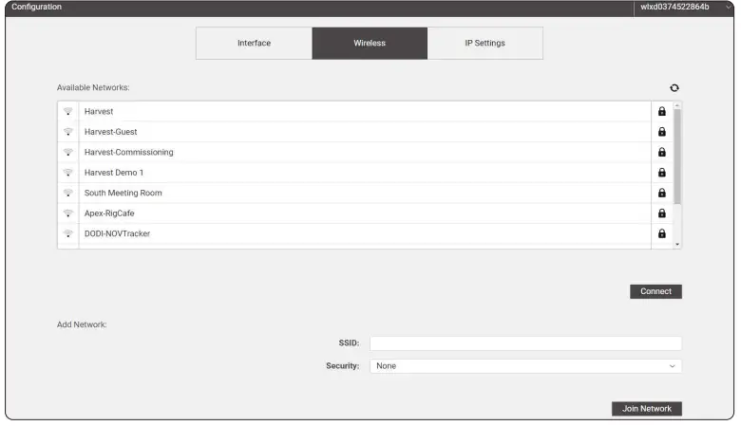Click the lock icon on South Meeting Room row
This screenshot has height=426, width=741.
(661, 193)
